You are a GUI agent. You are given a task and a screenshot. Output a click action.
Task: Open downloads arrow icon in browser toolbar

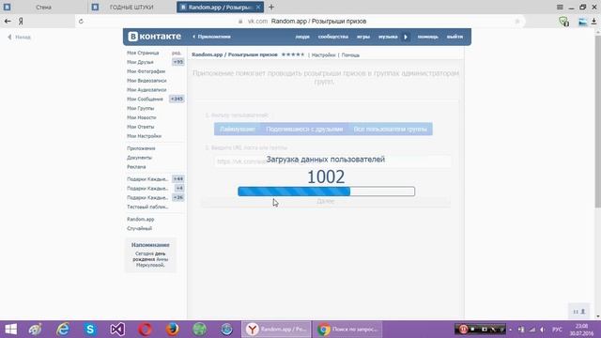pyautogui.click(x=593, y=22)
